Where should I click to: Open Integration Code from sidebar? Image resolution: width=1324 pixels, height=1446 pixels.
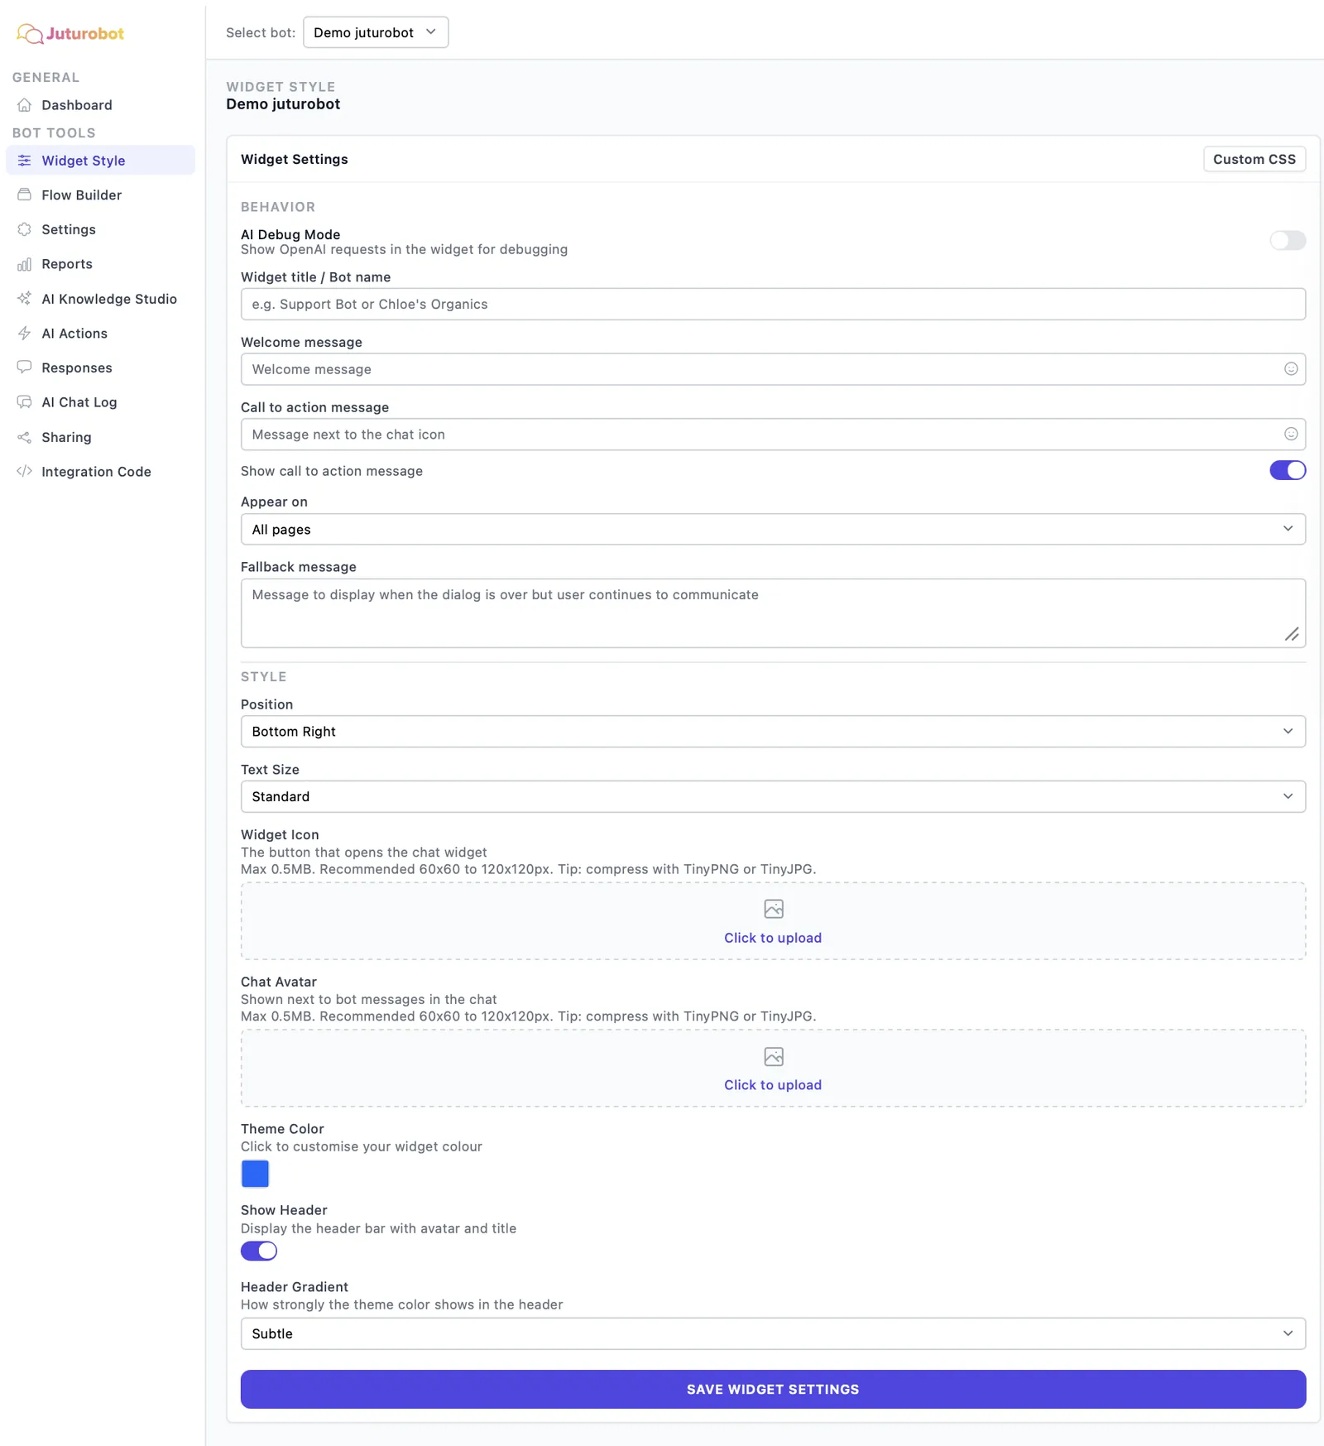point(101,471)
